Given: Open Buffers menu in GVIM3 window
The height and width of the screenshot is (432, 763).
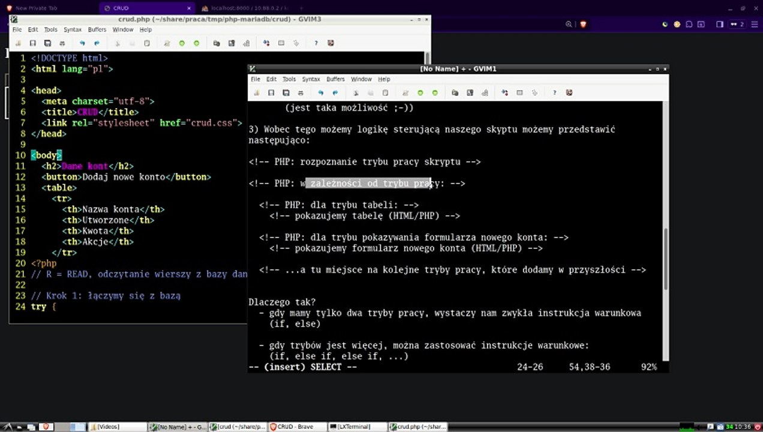Looking at the screenshot, I should (x=97, y=29).
